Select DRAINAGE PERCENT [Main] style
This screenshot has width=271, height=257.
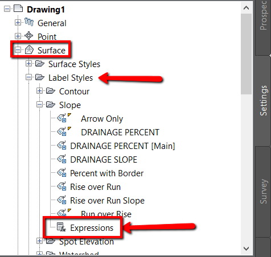coord(122,146)
